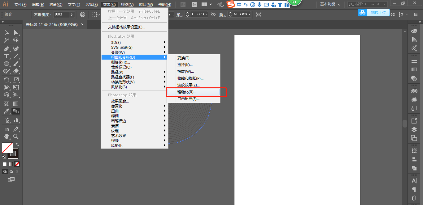Open the Creative Cloud Libraries panel icon
This screenshot has width=423, height=205.
tap(414, 91)
